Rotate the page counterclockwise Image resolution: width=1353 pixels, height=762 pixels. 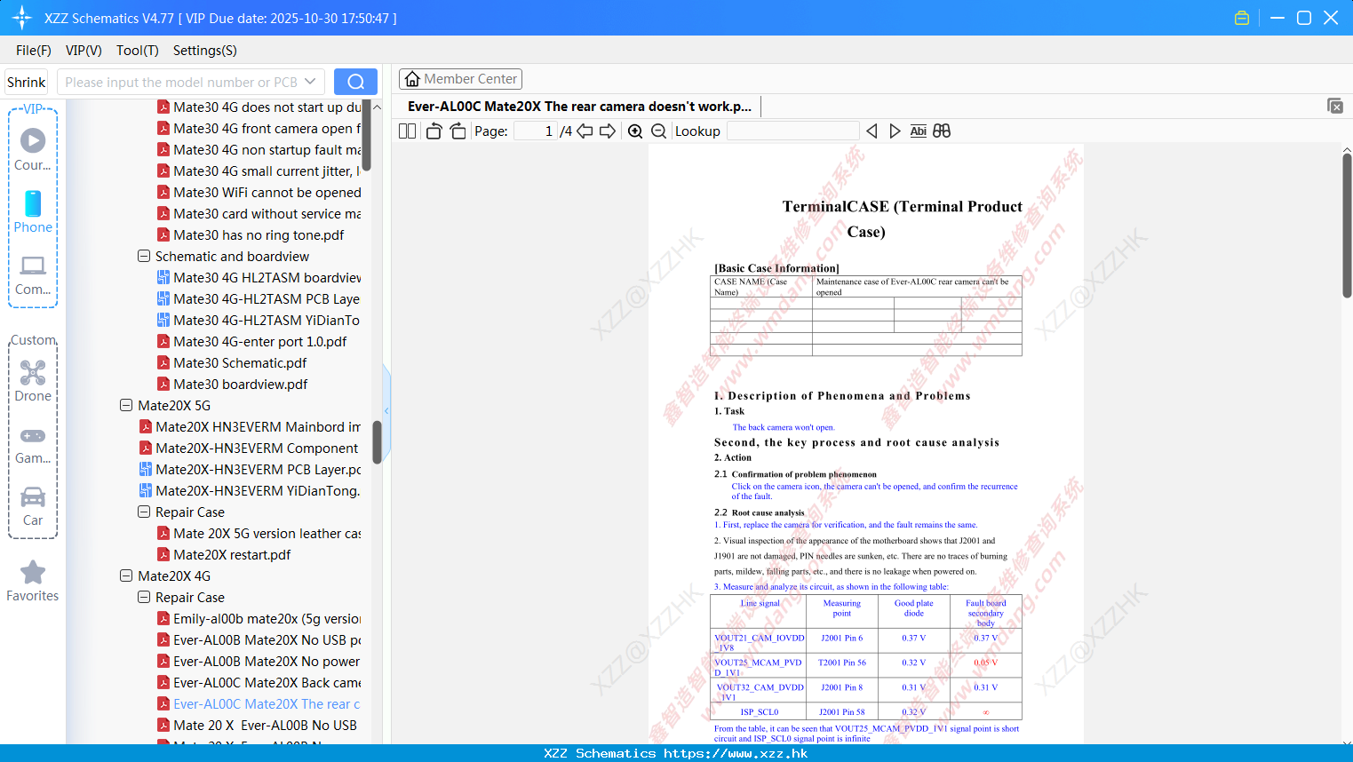(434, 131)
